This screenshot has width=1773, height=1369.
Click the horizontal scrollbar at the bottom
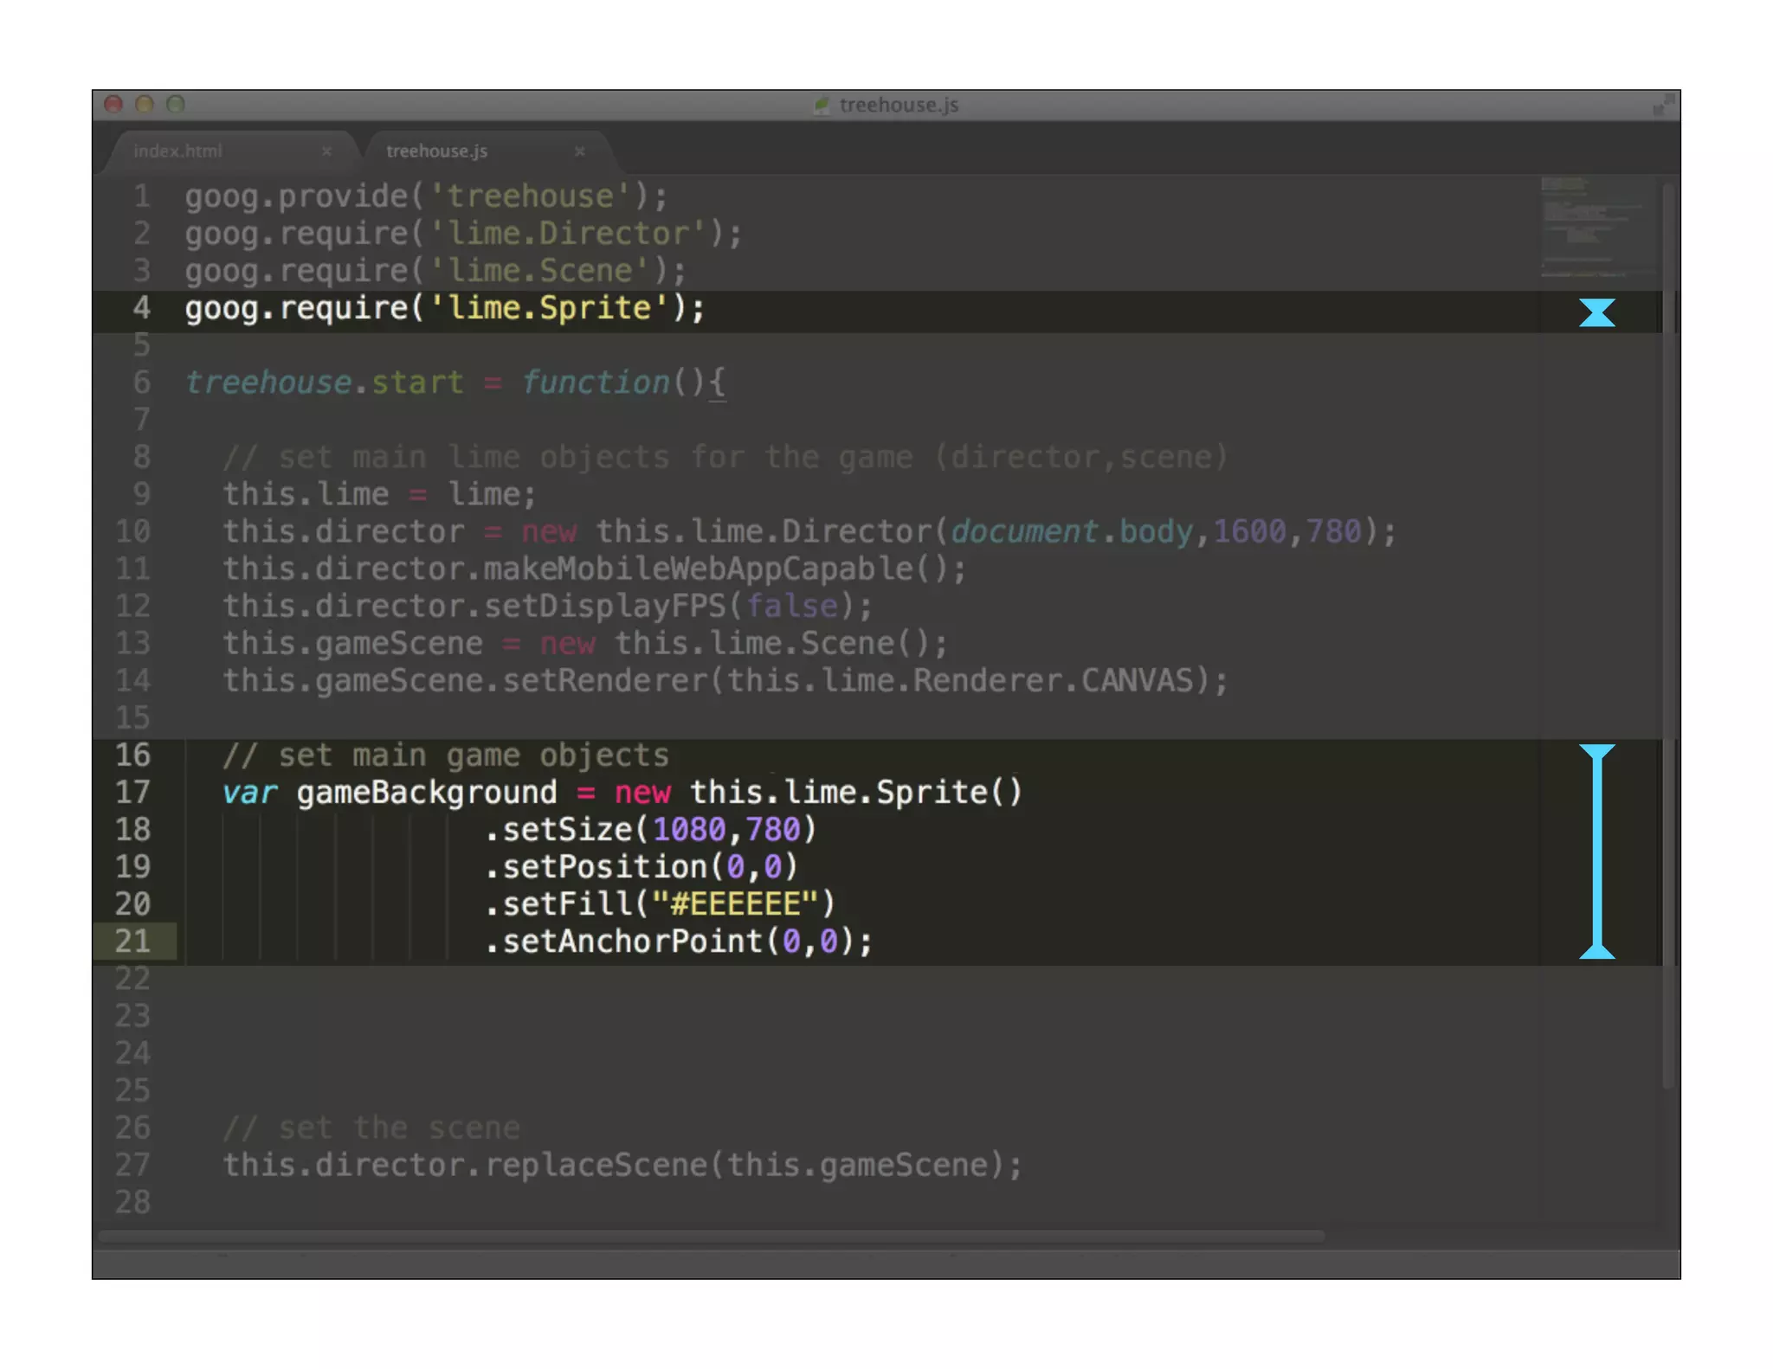[710, 1236]
